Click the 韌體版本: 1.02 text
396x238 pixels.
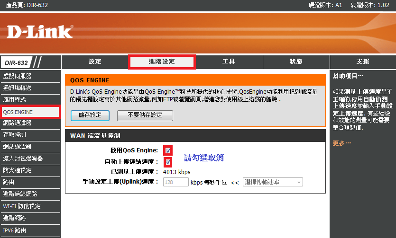click(370, 5)
